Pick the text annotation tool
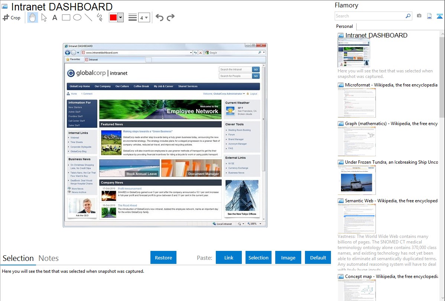This screenshot has width=445, height=301. click(x=55, y=17)
